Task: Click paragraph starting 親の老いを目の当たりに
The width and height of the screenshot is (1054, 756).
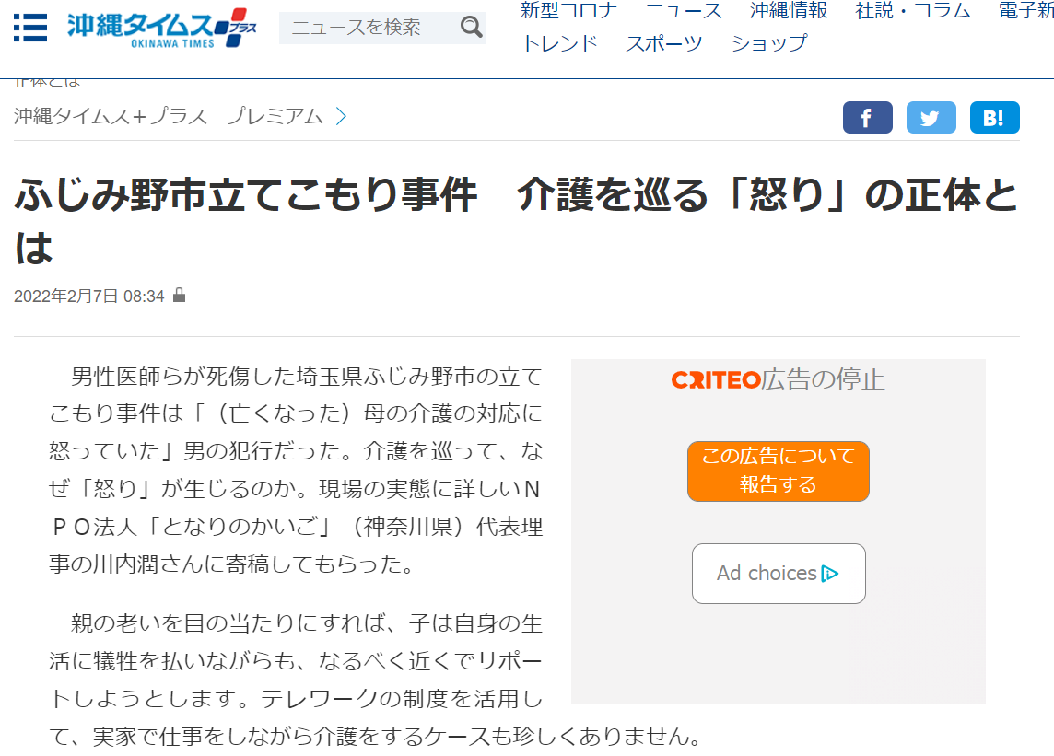Action: click(375, 680)
